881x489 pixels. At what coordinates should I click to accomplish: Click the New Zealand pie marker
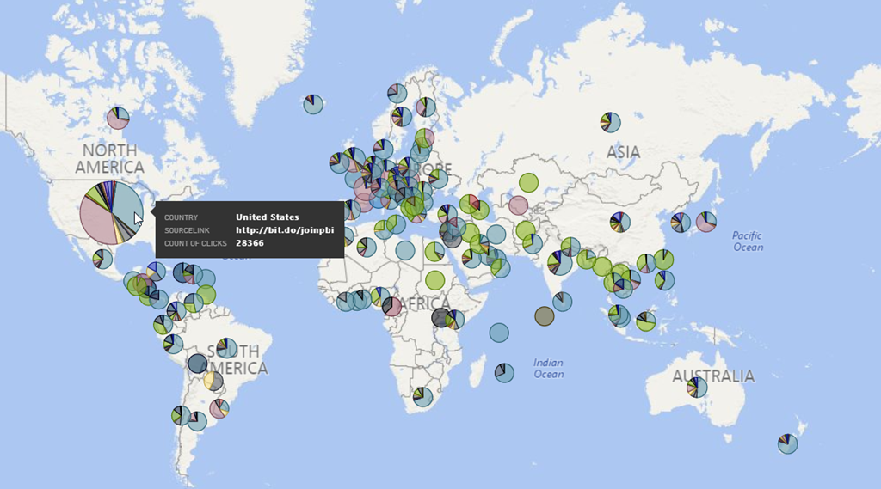click(x=787, y=443)
